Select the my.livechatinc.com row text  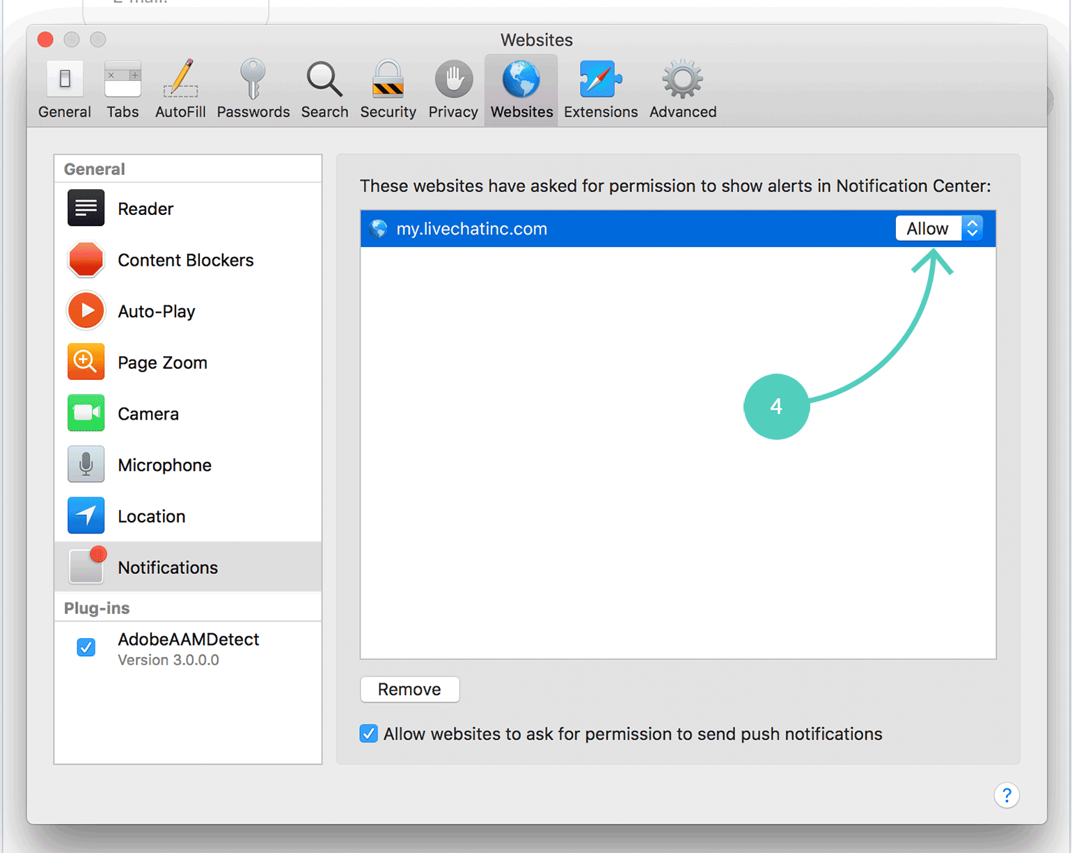click(x=471, y=229)
